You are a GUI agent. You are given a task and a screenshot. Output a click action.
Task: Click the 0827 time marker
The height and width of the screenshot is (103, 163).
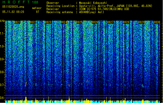[110, 22]
